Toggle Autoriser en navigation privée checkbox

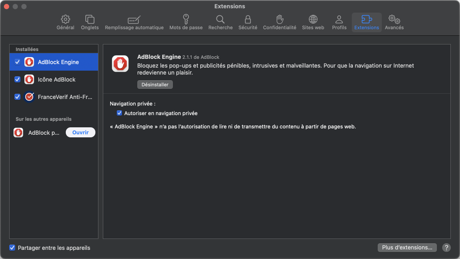click(x=119, y=113)
